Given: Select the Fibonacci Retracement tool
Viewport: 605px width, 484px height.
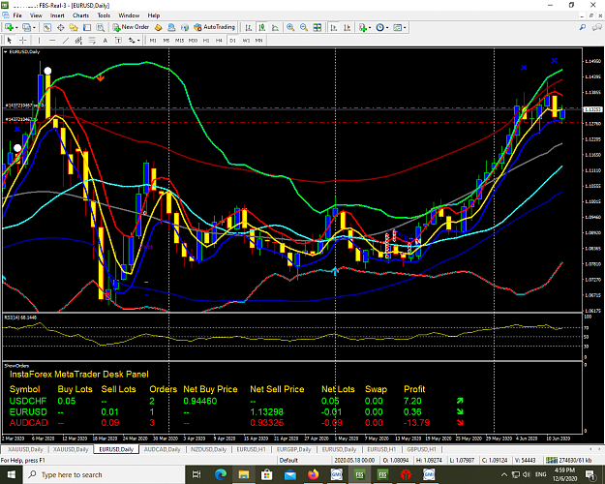Looking at the screenshot, I should 92,40.
